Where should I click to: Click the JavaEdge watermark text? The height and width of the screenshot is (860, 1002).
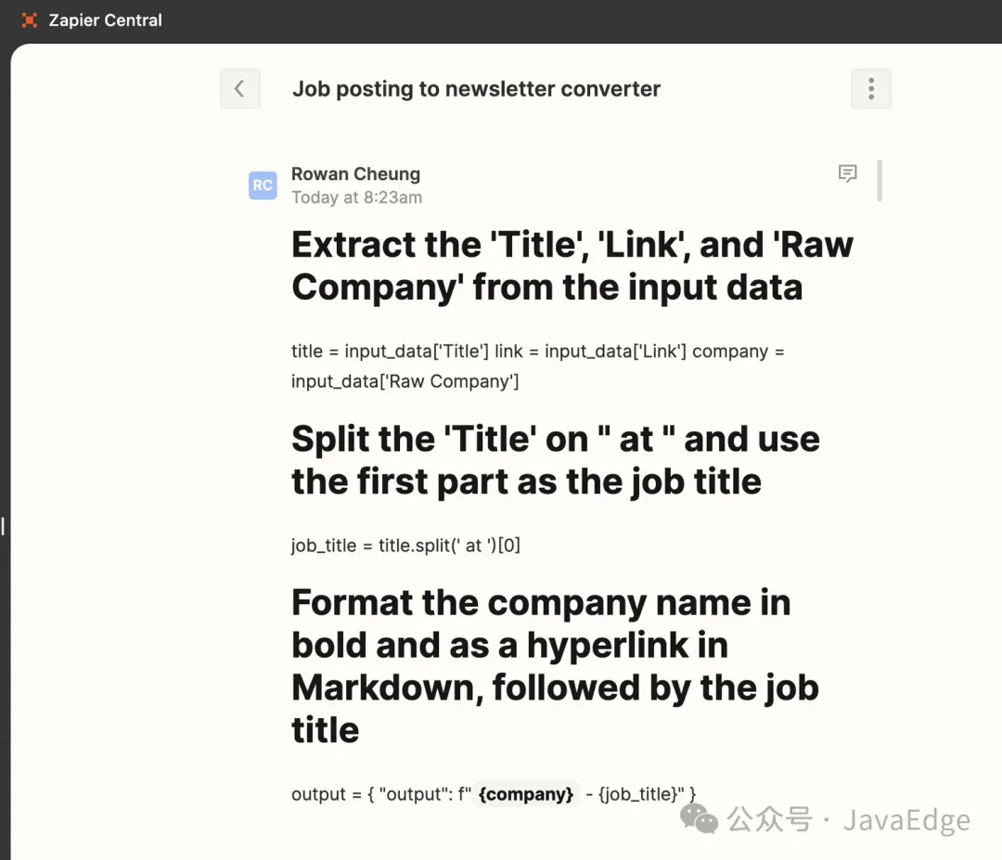906,820
